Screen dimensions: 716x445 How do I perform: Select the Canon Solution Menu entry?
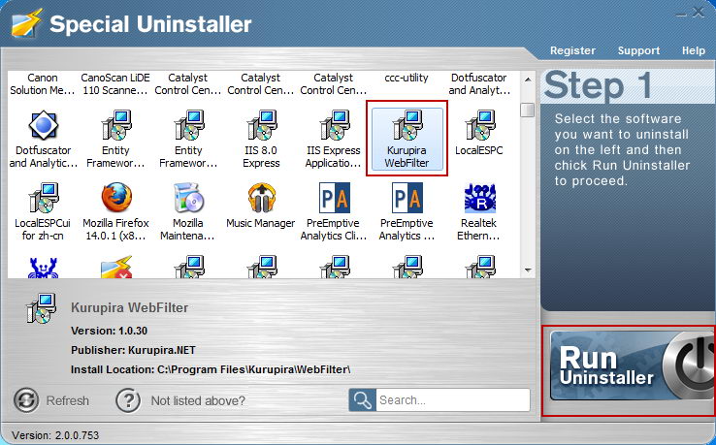point(42,84)
